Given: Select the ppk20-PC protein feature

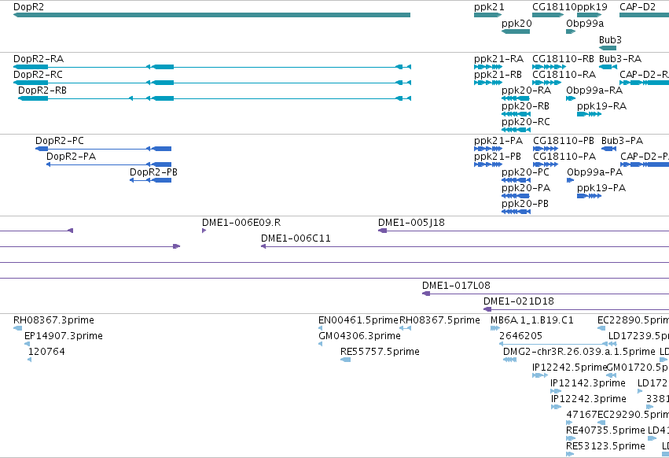Looking at the screenshot, I should coord(516,180).
